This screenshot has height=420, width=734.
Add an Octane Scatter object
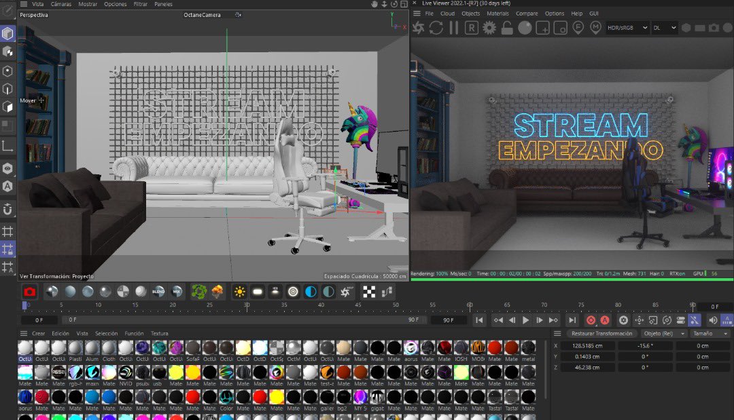click(199, 292)
